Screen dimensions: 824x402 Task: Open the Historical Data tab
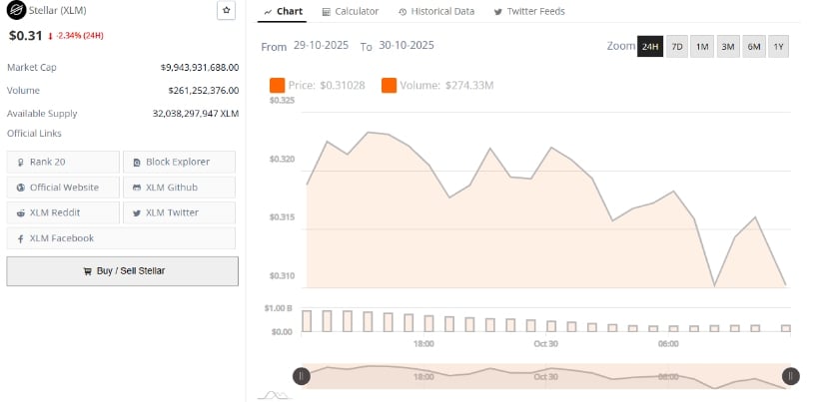[435, 11]
